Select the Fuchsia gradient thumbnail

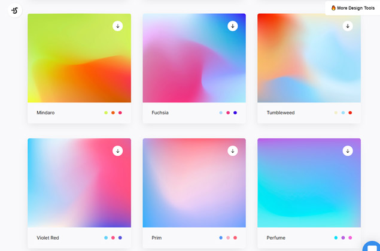click(194, 58)
